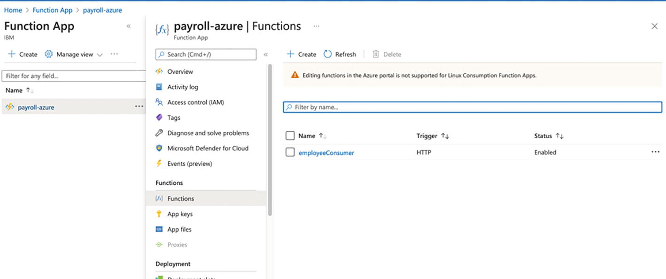The height and width of the screenshot is (279, 666).
Task: Click the Manage view gear icon
Action: pos(49,54)
